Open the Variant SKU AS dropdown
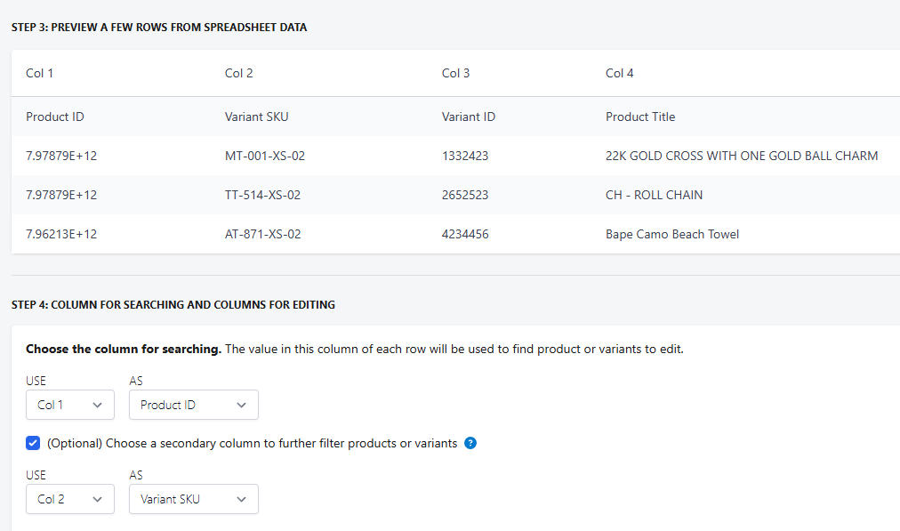The height and width of the screenshot is (531, 900). [x=193, y=499]
